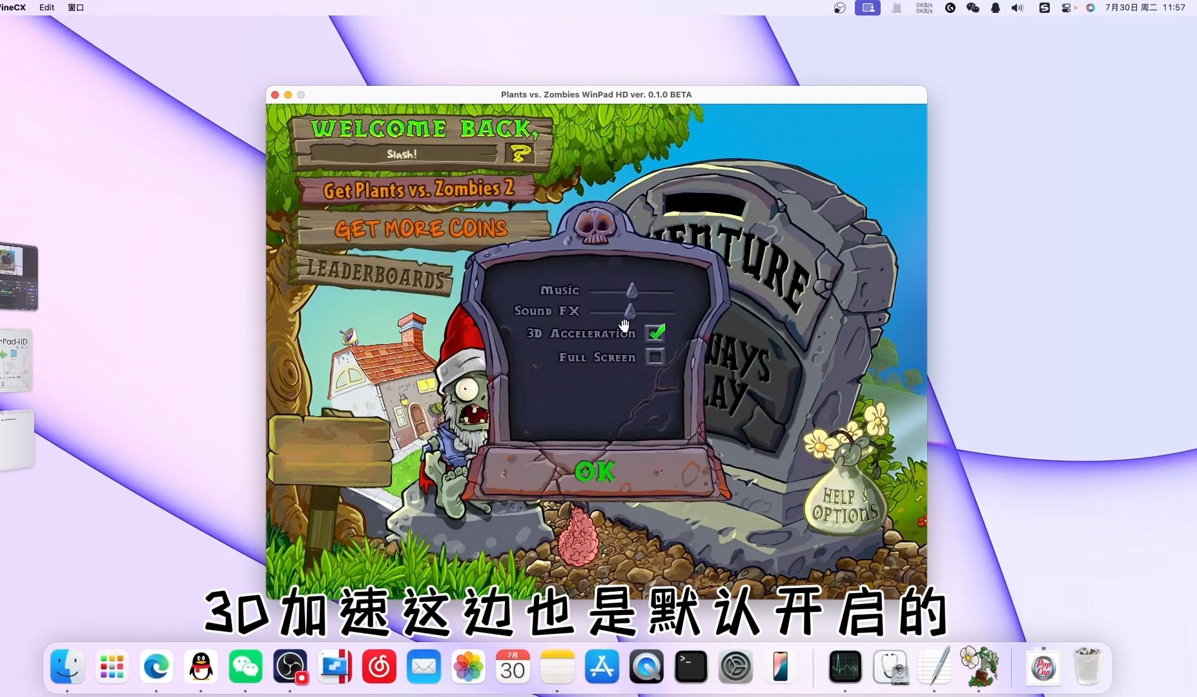
Task: Open Terminal from the dock
Action: coord(691,667)
